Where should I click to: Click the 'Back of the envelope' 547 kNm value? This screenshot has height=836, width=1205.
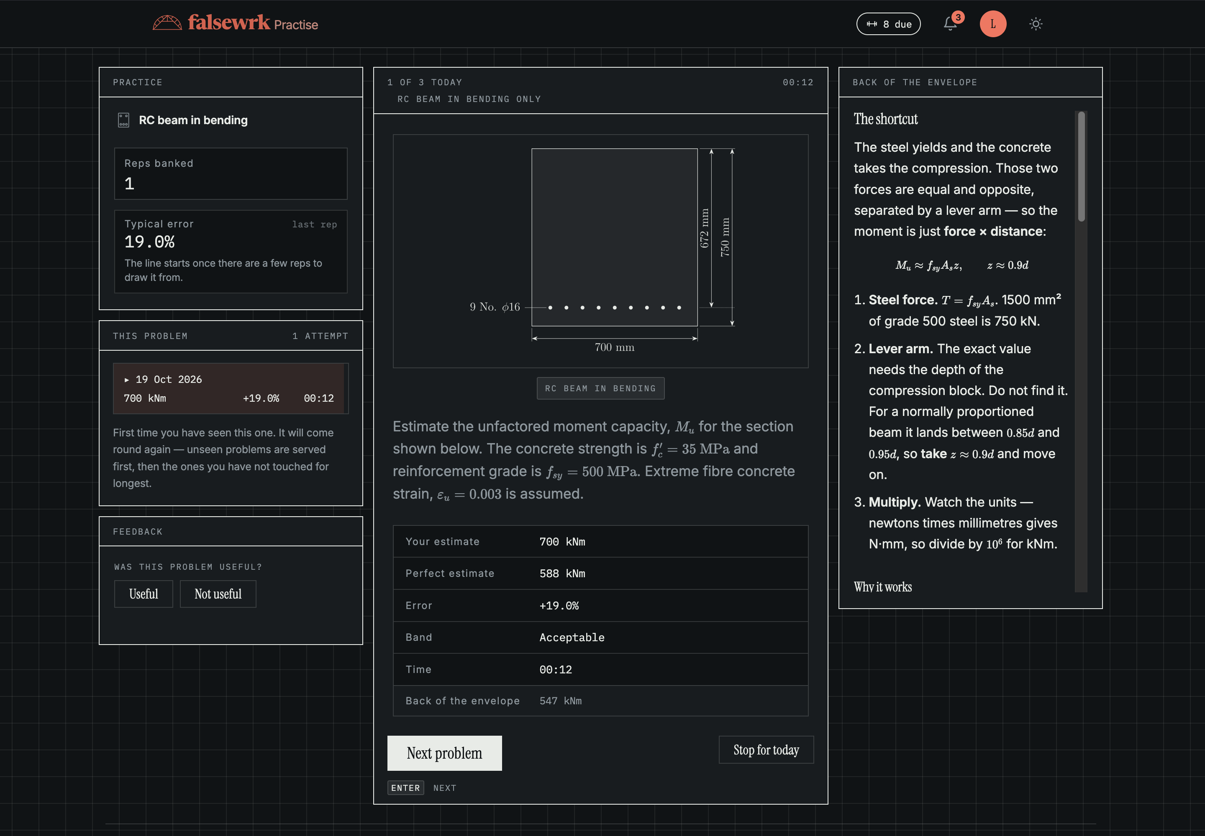(561, 701)
